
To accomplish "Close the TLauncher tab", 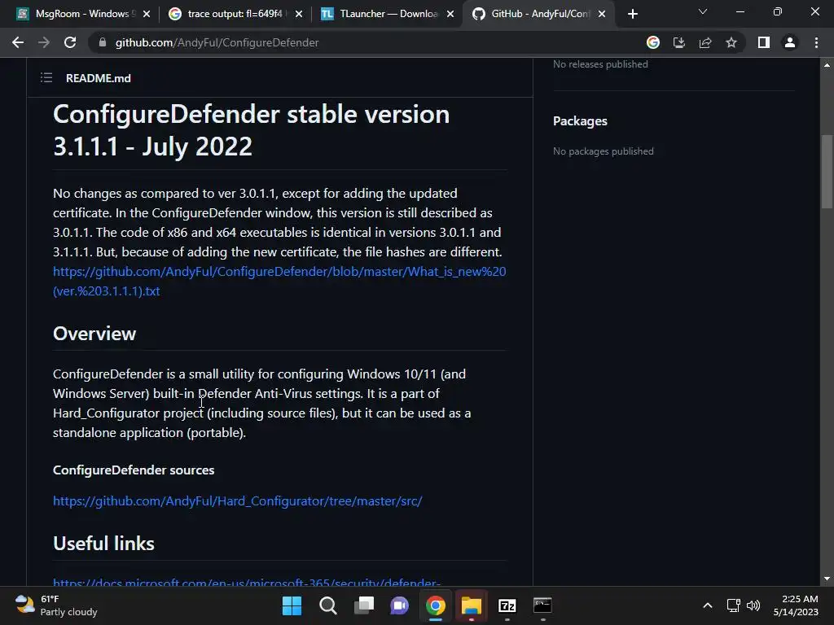I will click(x=450, y=14).
